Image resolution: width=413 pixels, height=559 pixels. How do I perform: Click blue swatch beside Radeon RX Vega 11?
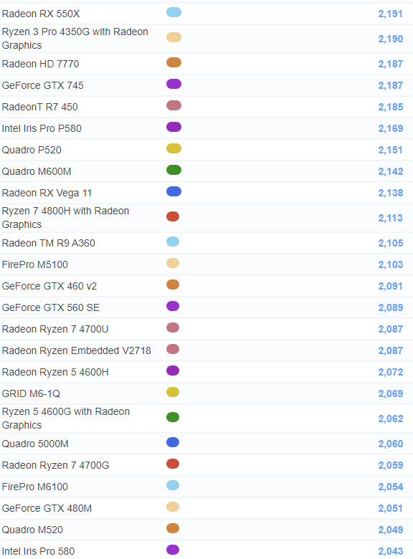pyautogui.click(x=174, y=191)
